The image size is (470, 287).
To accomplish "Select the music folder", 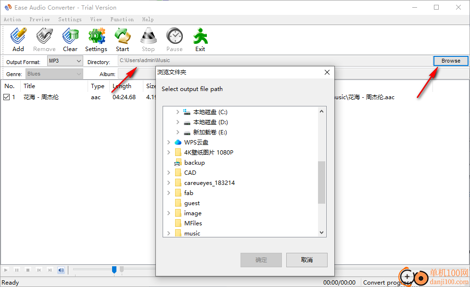I will click(x=192, y=233).
